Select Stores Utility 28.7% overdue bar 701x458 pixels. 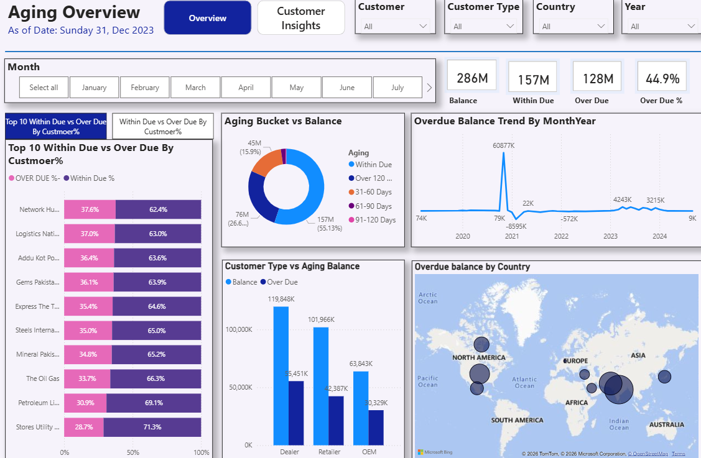84,427
